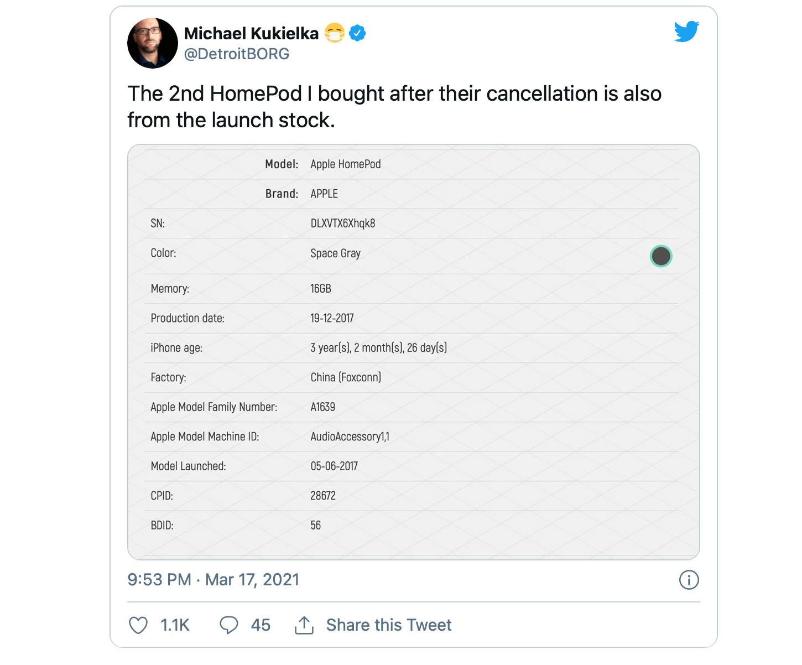Click the Twitter bird logo
The width and height of the screenshot is (802, 665).
686,32
